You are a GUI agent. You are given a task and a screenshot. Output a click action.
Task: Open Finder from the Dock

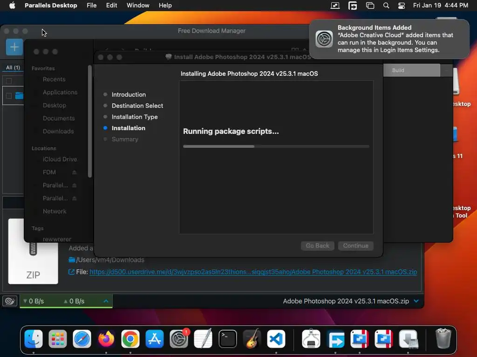pyautogui.click(x=34, y=339)
